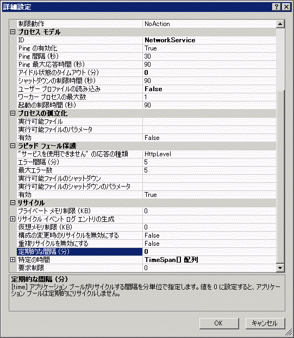This screenshot has width=294, height=338.
Task: Click 起動の制限時間 value 90
Action: click(x=209, y=105)
